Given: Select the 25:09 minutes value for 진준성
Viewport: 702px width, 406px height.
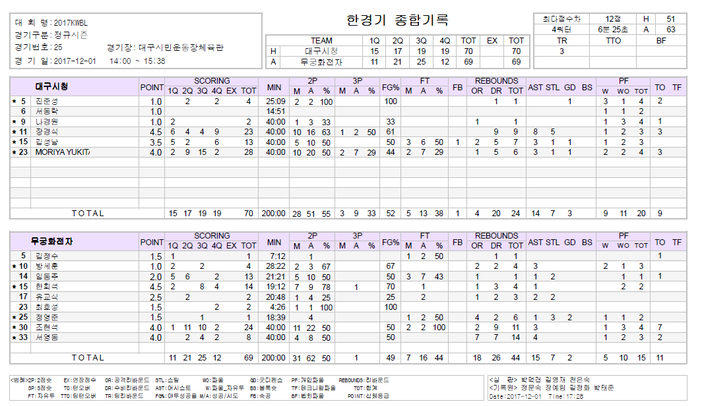Looking at the screenshot, I should [x=276, y=101].
